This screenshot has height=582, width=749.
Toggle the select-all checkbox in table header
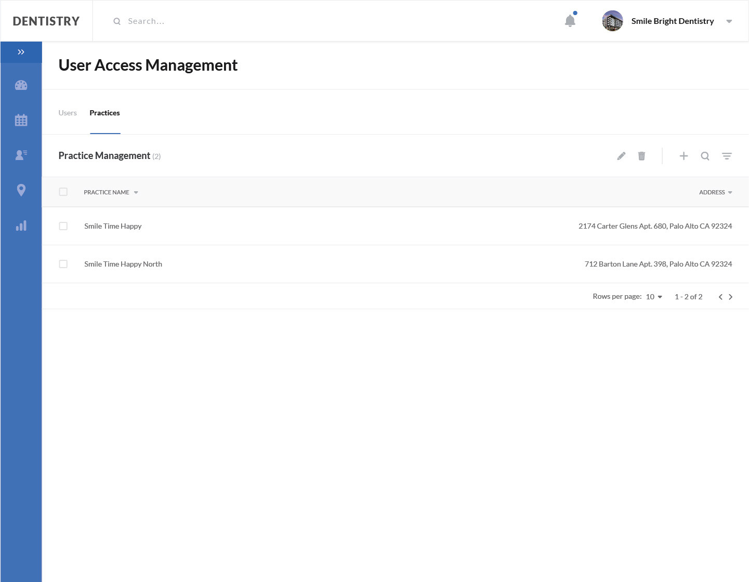point(63,192)
